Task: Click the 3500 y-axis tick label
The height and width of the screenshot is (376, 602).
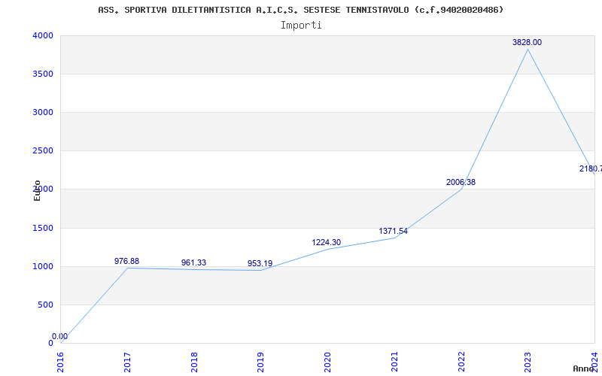Action: (43, 74)
